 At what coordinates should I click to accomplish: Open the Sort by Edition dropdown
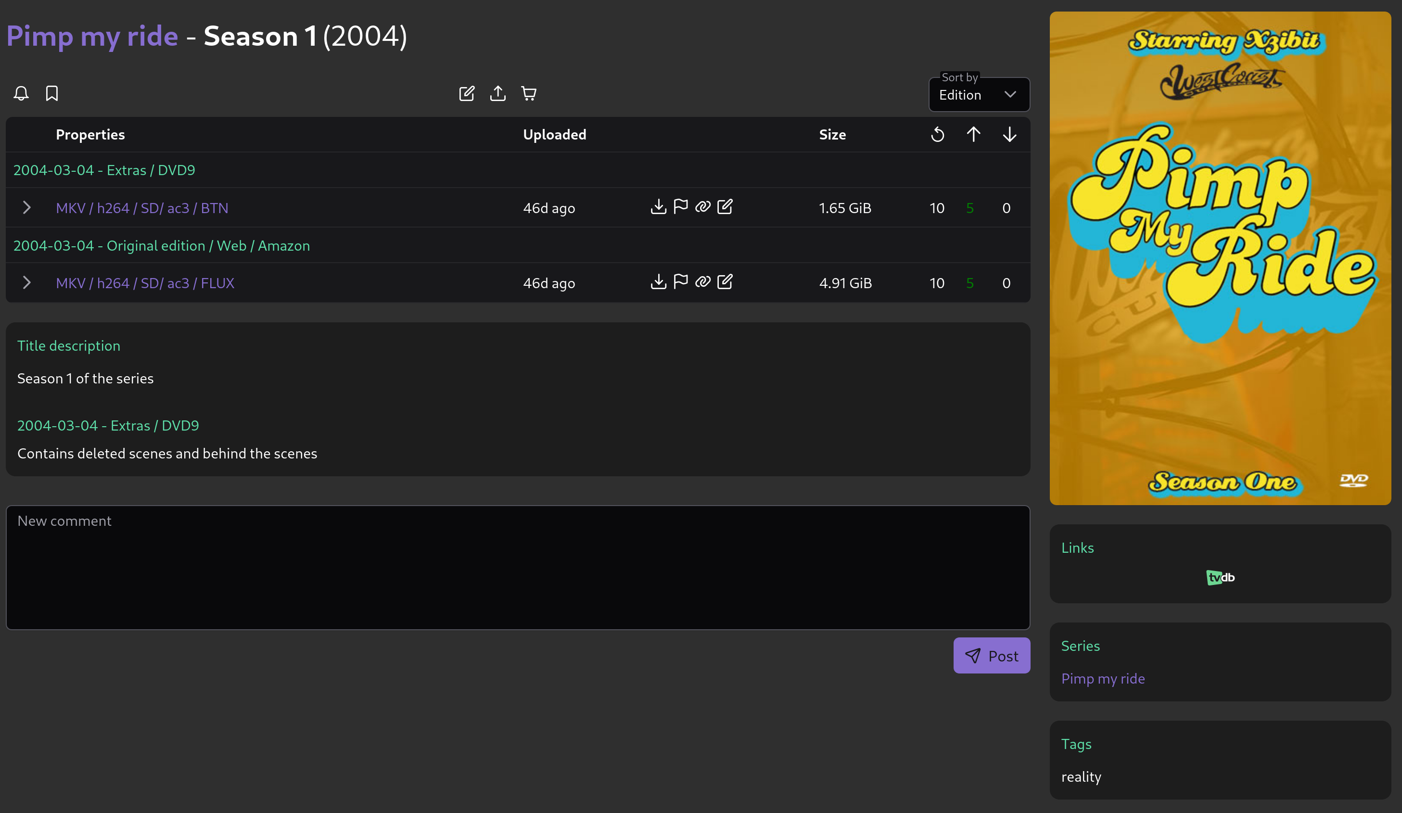pos(979,95)
